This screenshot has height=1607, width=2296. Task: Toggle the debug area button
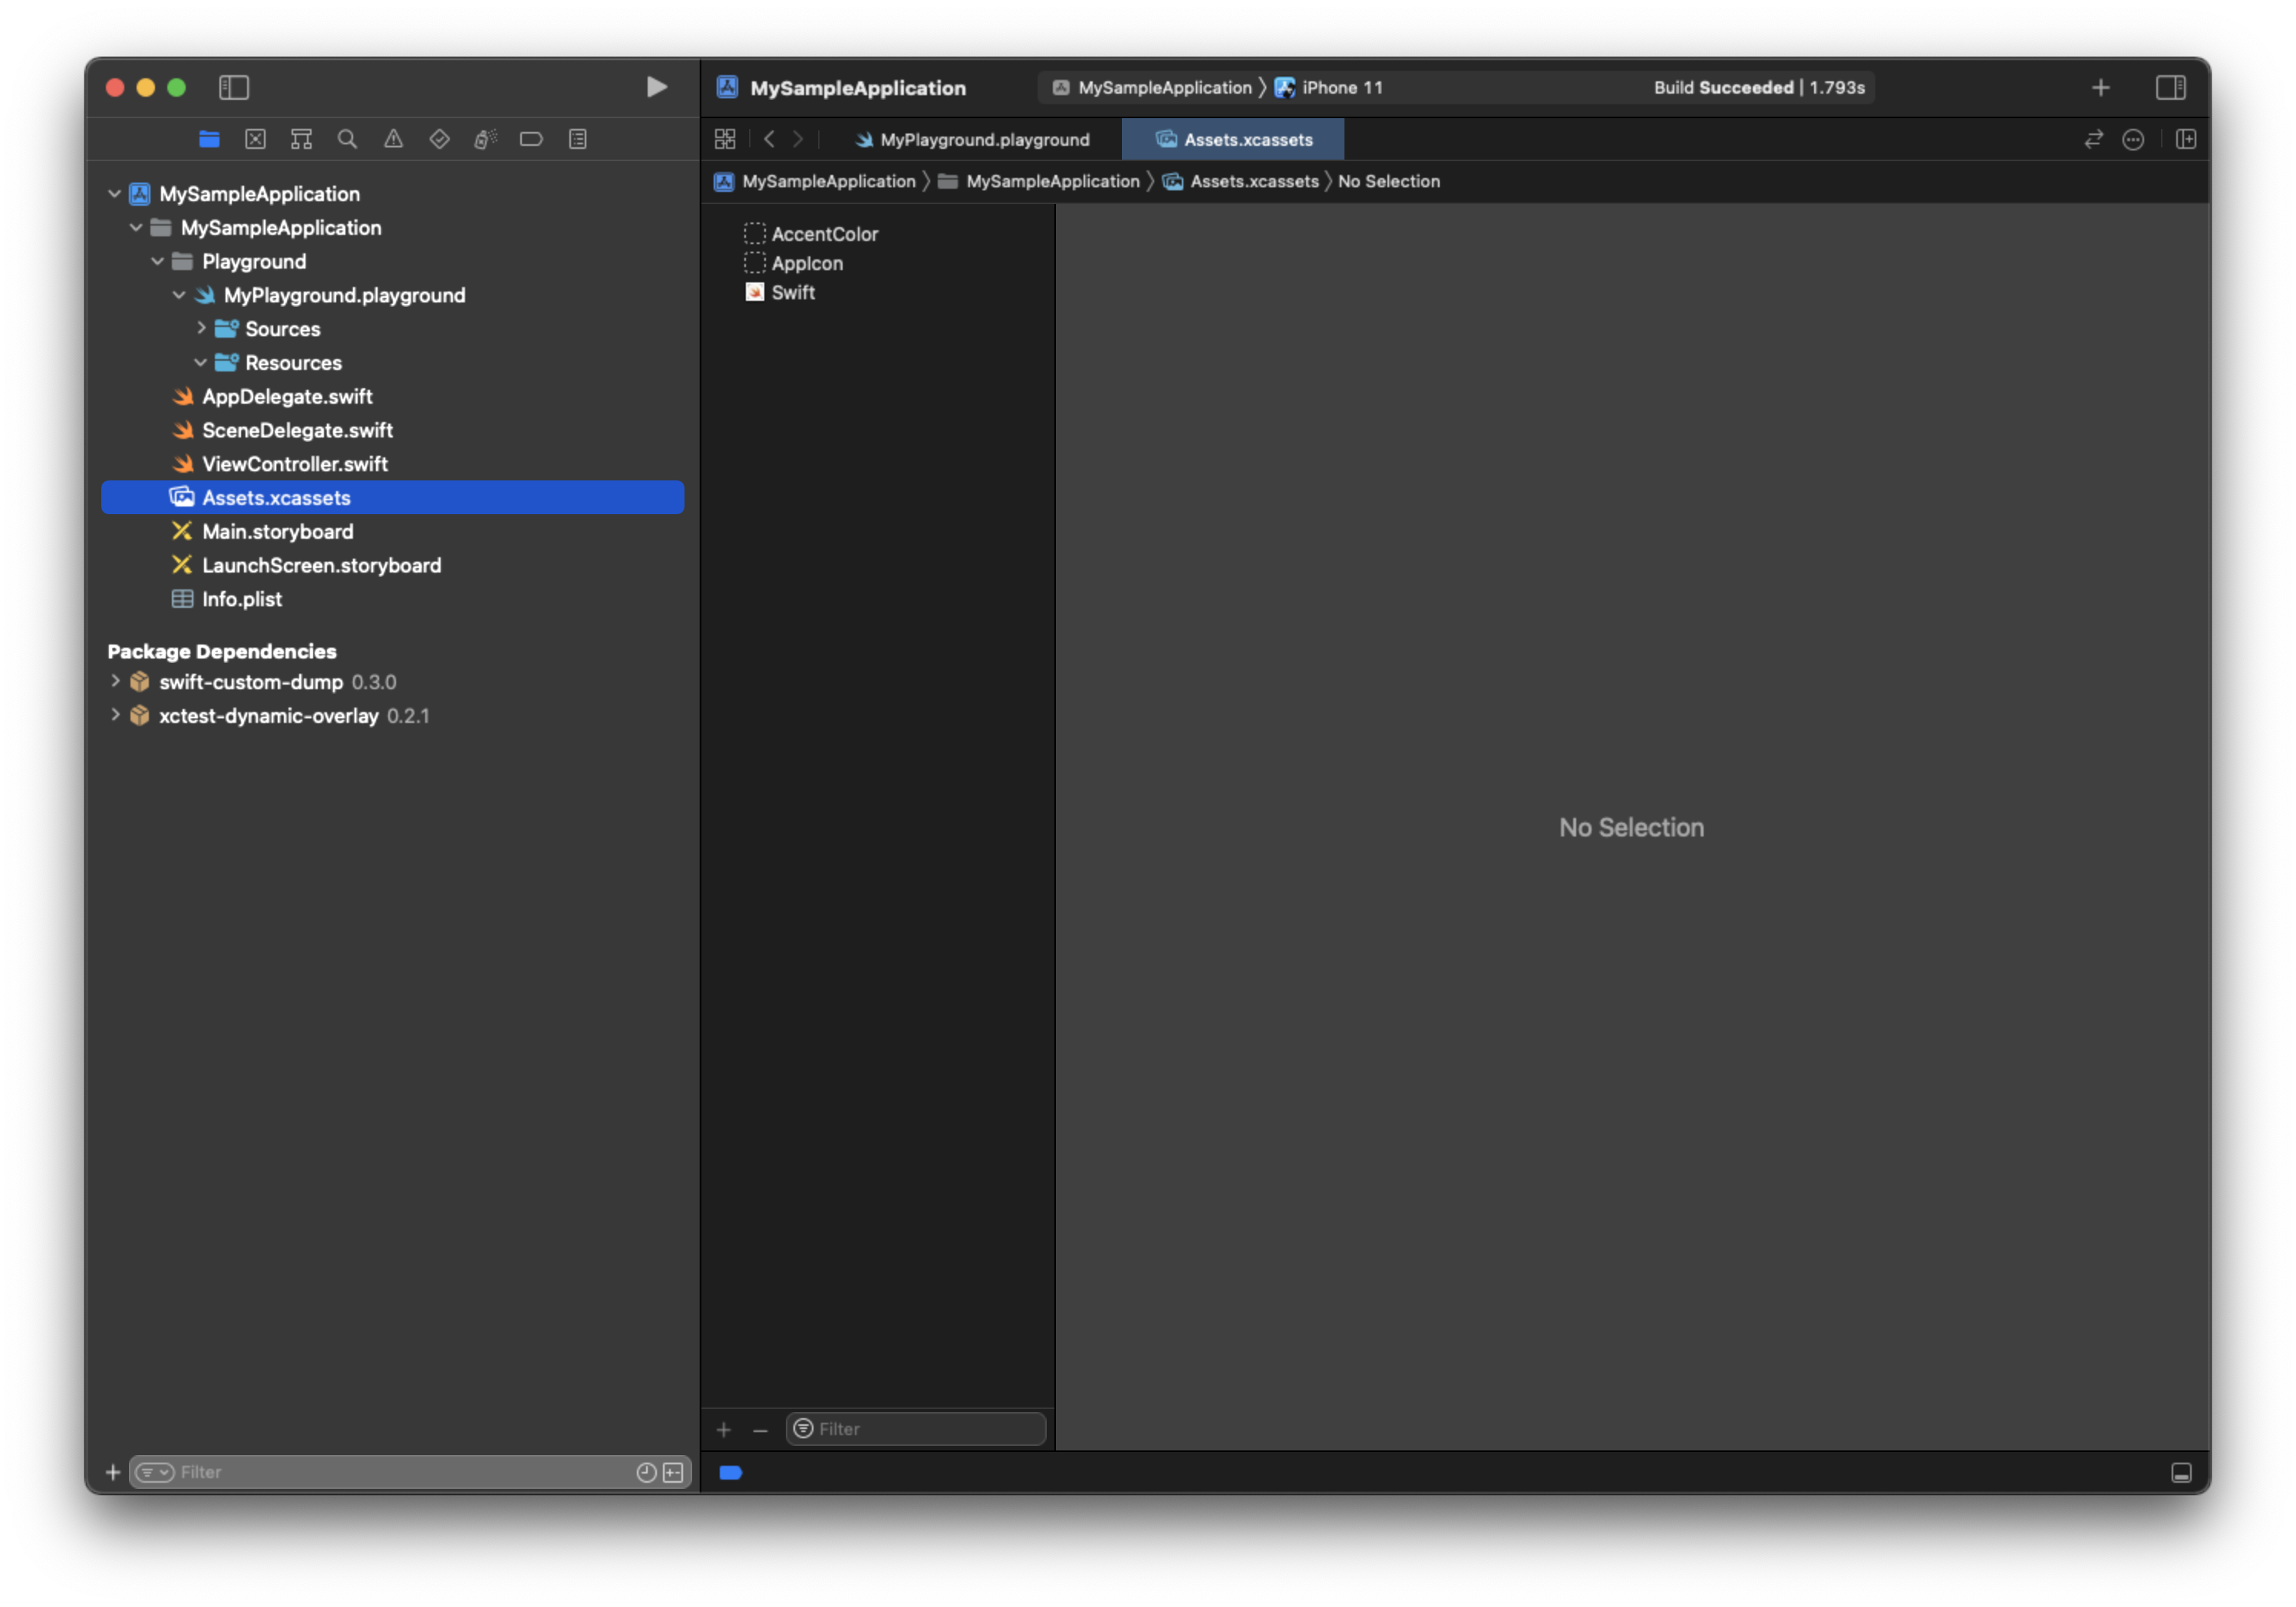pyautogui.click(x=2181, y=1473)
